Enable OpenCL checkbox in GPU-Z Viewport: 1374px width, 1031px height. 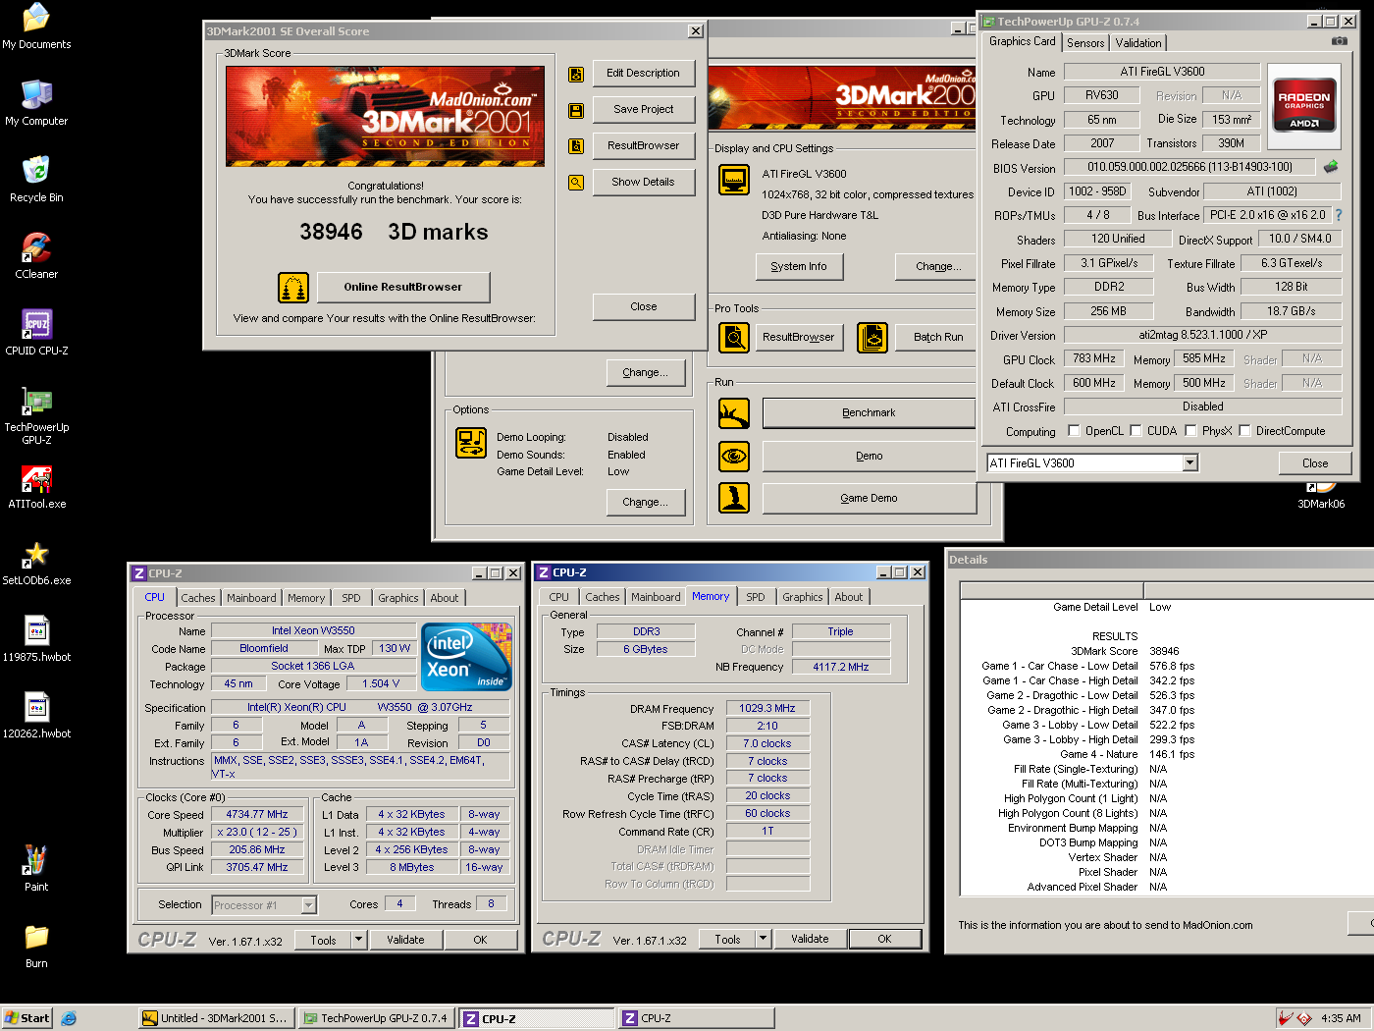[x=1074, y=430]
